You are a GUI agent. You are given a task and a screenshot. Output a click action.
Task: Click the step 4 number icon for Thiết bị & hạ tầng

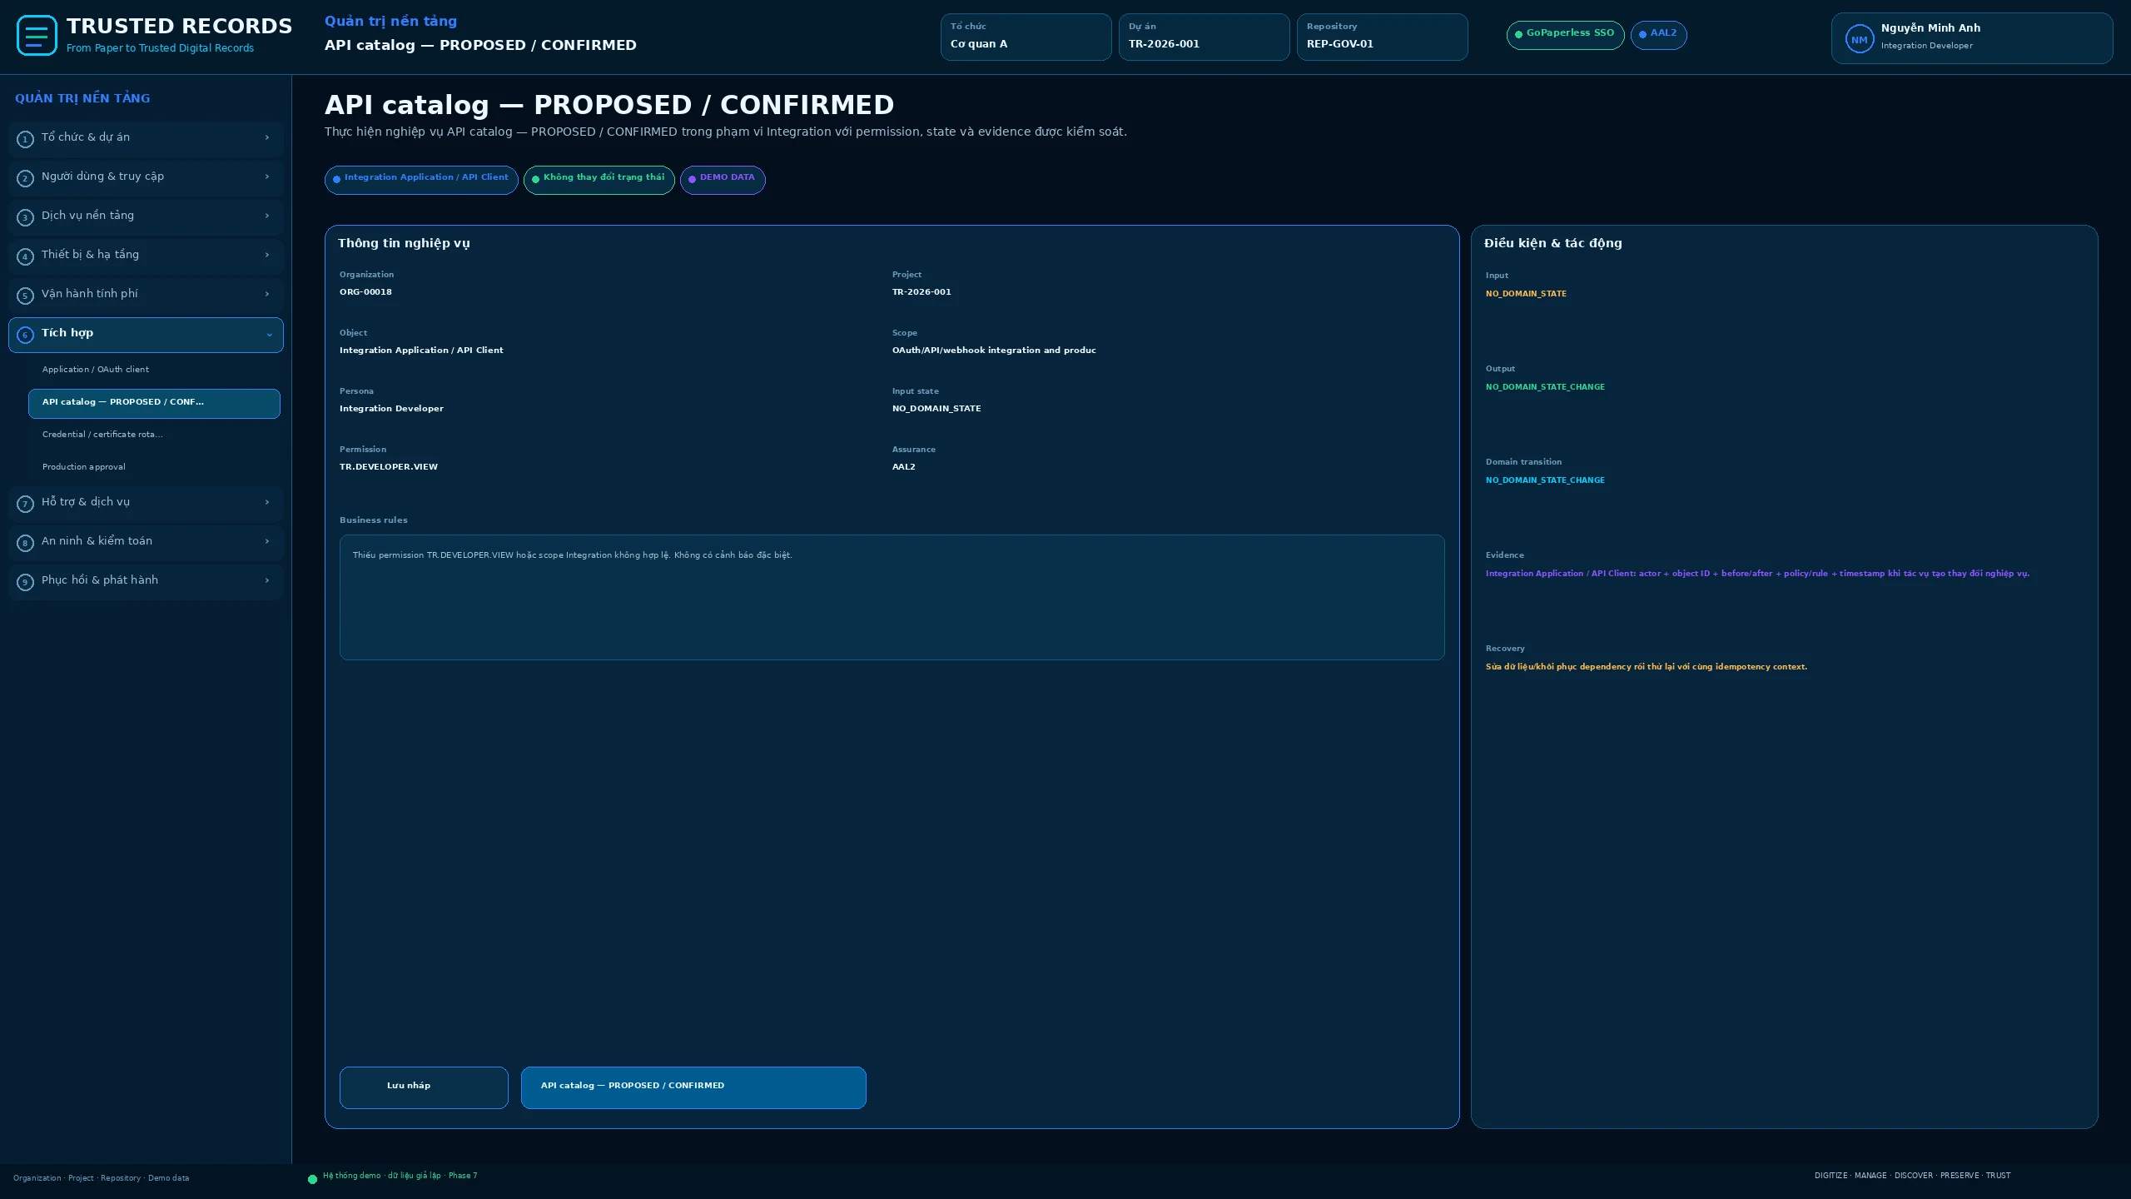tap(25, 256)
